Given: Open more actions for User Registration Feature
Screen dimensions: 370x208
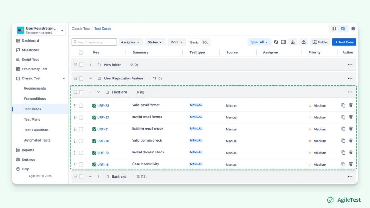Looking at the screenshot, I should coord(350,78).
